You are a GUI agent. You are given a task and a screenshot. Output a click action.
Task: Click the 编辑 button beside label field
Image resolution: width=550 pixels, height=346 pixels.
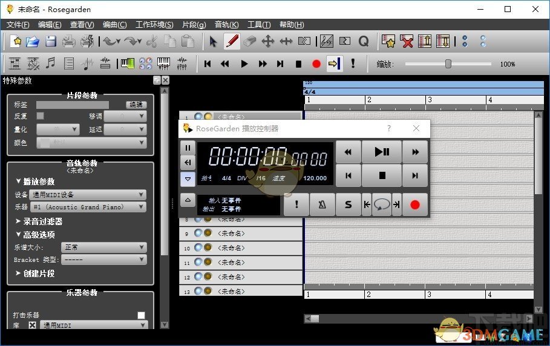136,105
